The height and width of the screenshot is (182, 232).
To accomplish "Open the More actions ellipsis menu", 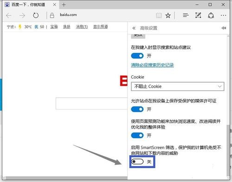I will point(224,15).
